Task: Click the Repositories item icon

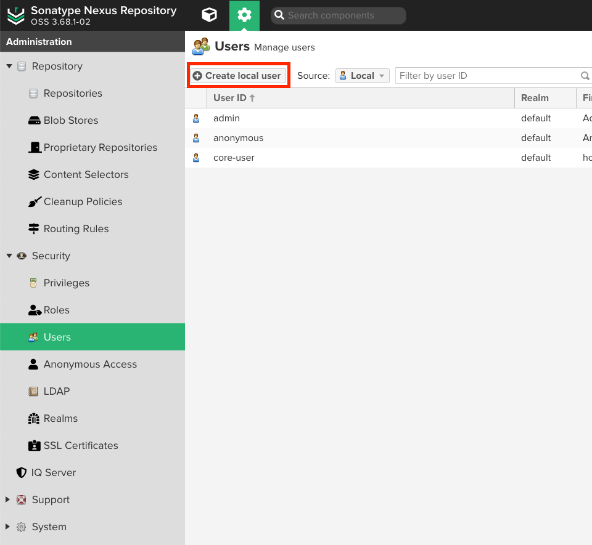Action: point(33,94)
